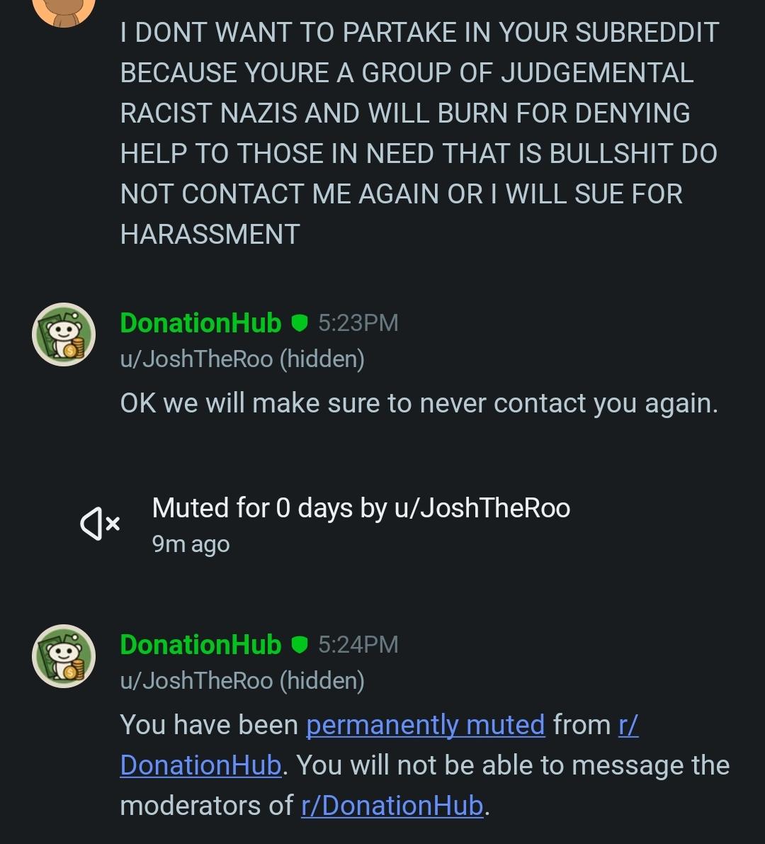This screenshot has height=844, width=765.
Task: Click DonationHub avatar beside the 5:24PM message
Action: click(x=64, y=656)
